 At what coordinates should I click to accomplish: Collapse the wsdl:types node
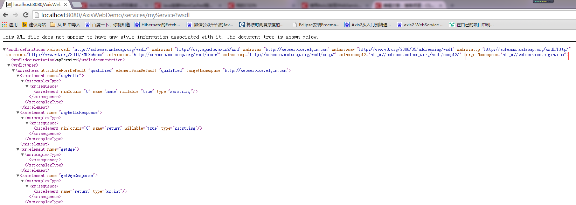tap(9, 65)
